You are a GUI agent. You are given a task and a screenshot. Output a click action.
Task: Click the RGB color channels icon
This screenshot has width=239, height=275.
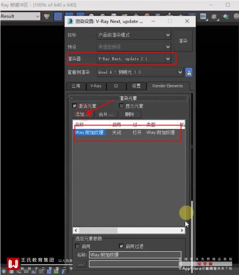click(47, 16)
